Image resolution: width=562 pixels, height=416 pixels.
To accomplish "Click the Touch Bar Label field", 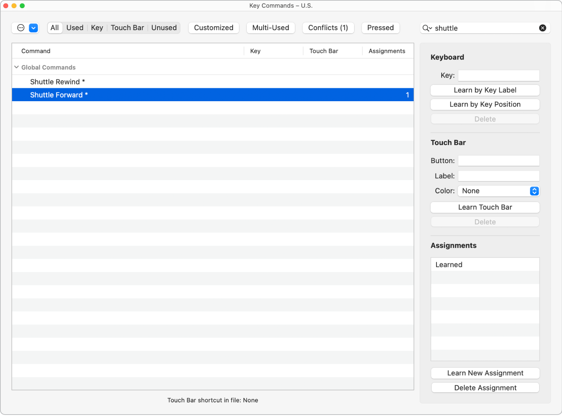I will click(x=499, y=176).
